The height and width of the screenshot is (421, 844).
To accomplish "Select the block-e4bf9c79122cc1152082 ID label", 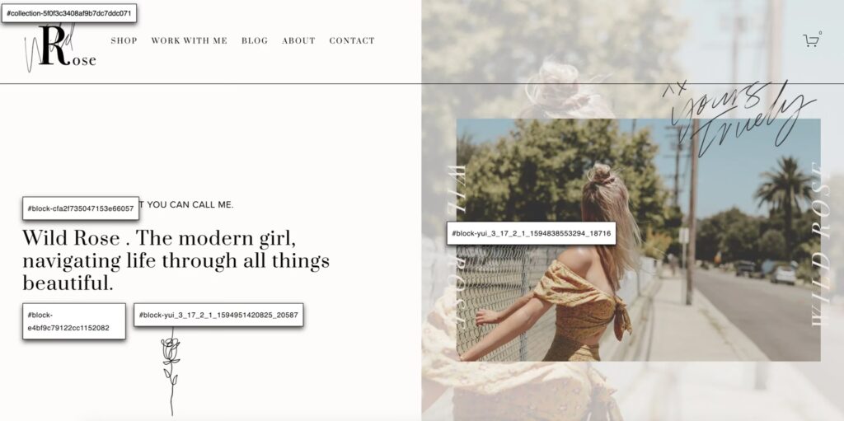I will [x=73, y=321].
